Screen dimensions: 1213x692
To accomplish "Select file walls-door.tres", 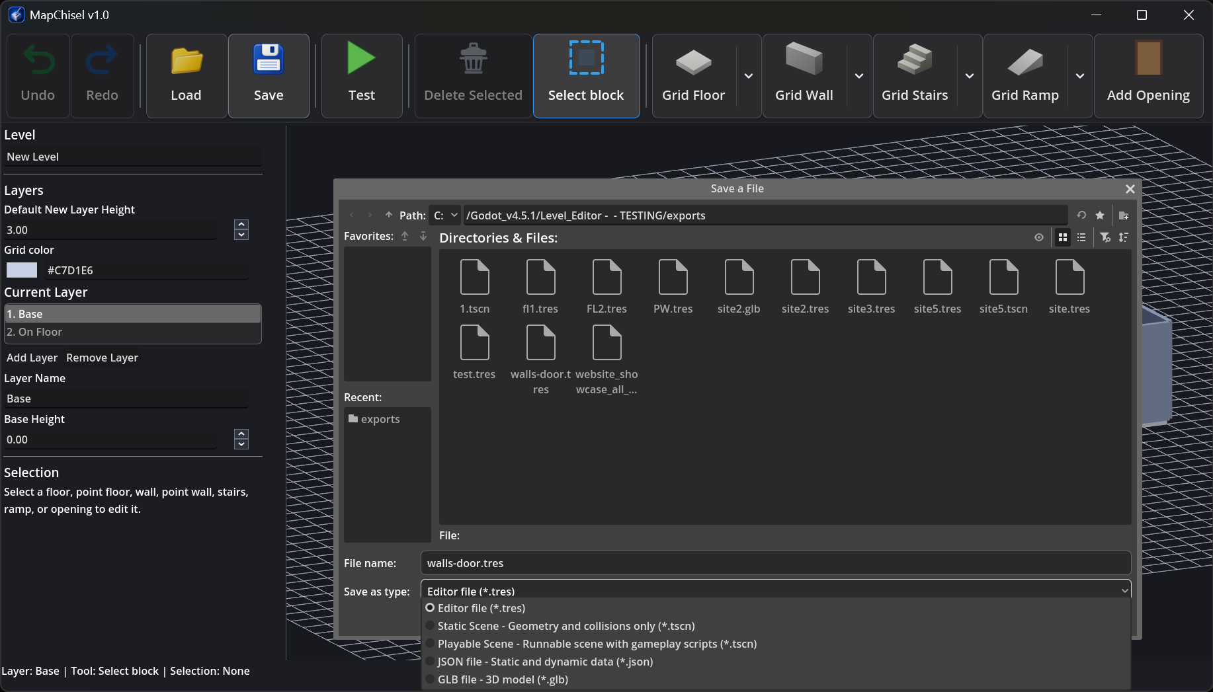I will pos(540,360).
